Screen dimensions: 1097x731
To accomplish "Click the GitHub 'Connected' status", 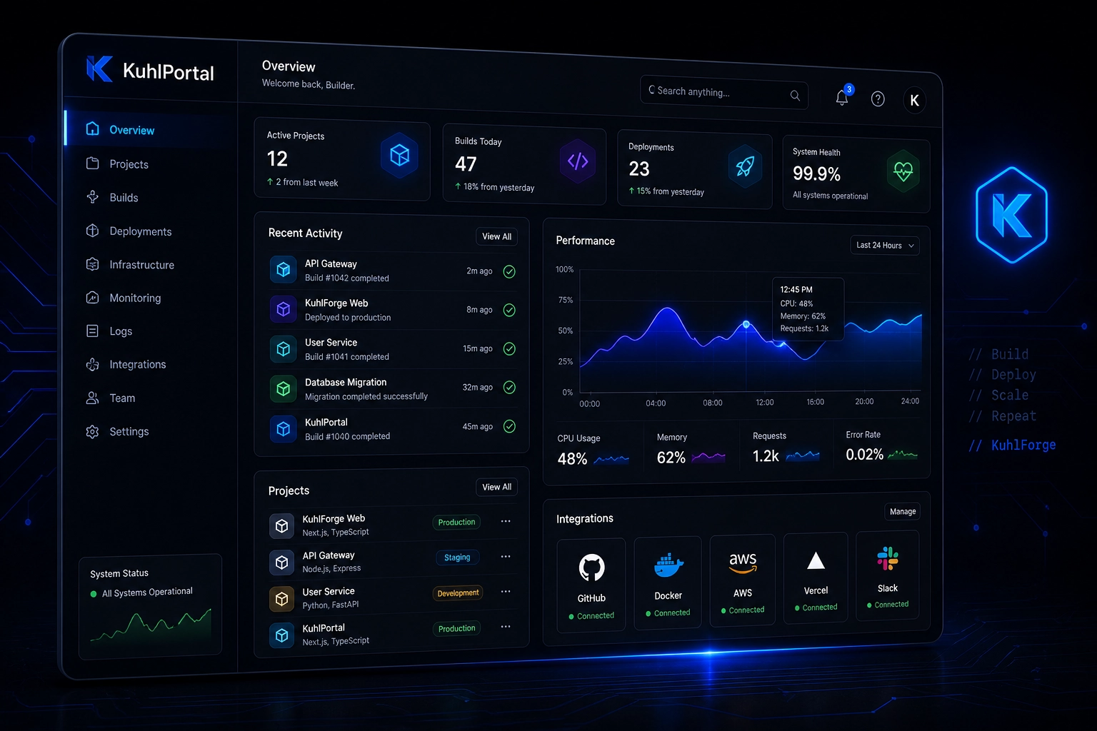I will [596, 615].
